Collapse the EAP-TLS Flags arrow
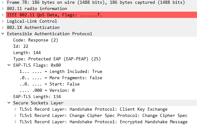 click(9, 65)
